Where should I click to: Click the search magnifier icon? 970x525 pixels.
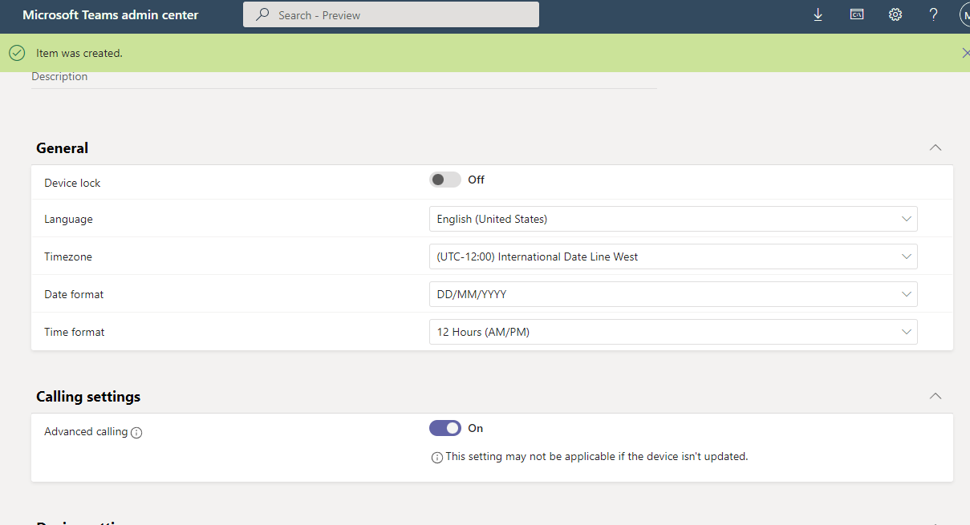coord(262,14)
